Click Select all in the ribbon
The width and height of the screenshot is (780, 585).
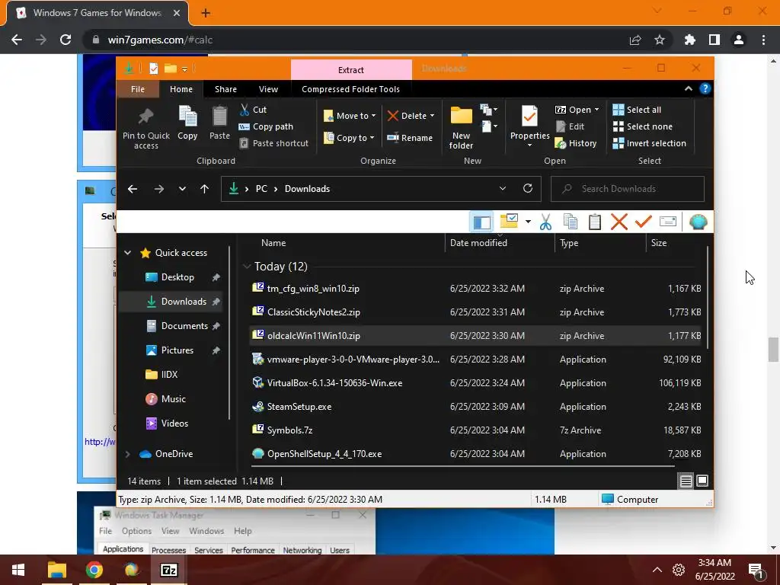pos(637,110)
